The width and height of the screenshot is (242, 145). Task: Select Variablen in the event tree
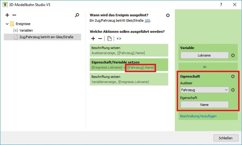coord(25,31)
